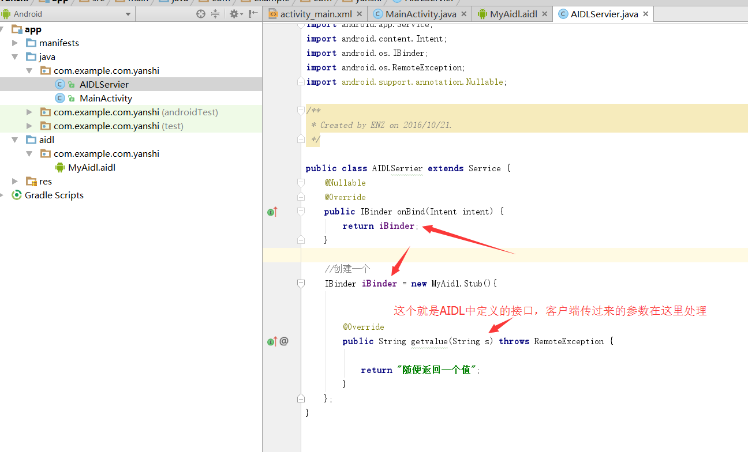Select Gradle Scripts in the project tree
Screen dimensions: 748x452
[54, 195]
